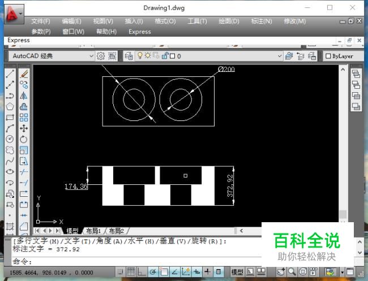This screenshot has width=368, height=281.
Task: Open the 编辑(E) menu
Action: tap(71, 21)
